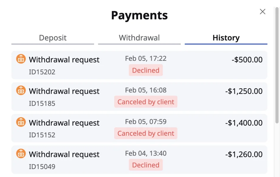Click the Declined status on ID15202
Screen dimensions: 280x177
click(146, 70)
